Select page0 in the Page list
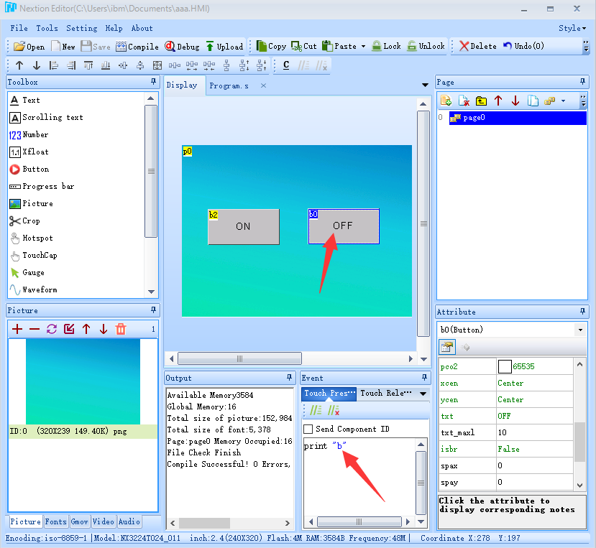Image resolution: width=596 pixels, height=548 pixels. point(474,118)
